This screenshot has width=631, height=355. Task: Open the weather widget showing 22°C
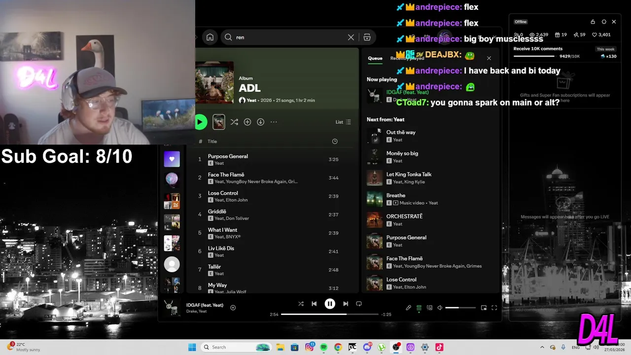coord(24,347)
